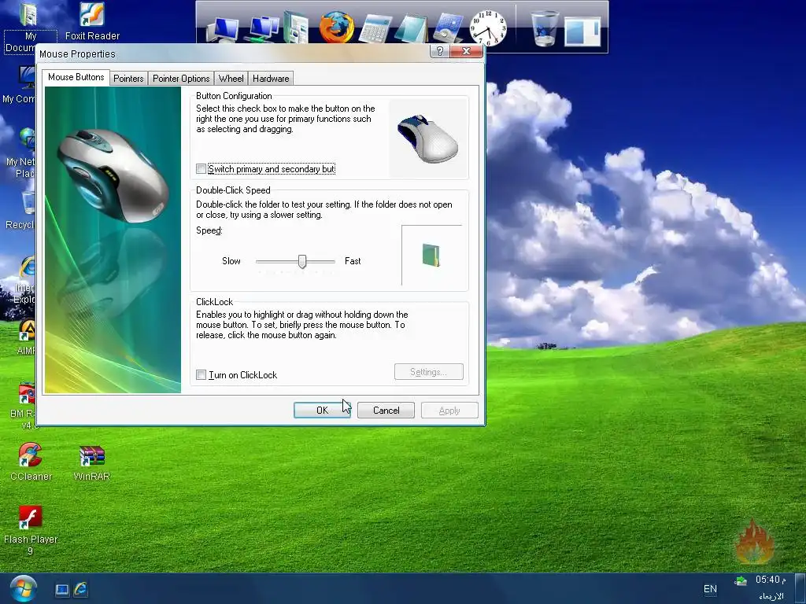806x604 pixels.
Task: Open Flash Player 9 desktop shortcut
Action: coord(31,531)
